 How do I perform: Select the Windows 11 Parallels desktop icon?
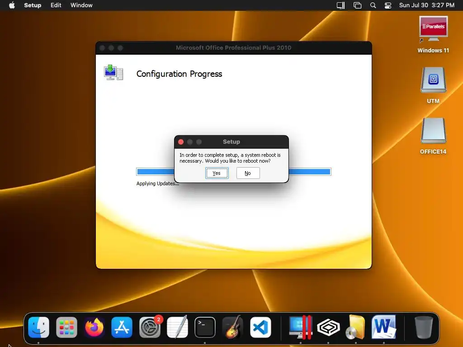click(433, 35)
